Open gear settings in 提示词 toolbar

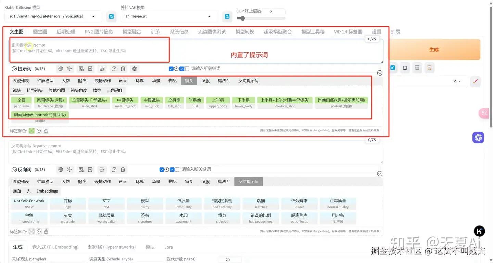pyautogui.click(x=69, y=69)
